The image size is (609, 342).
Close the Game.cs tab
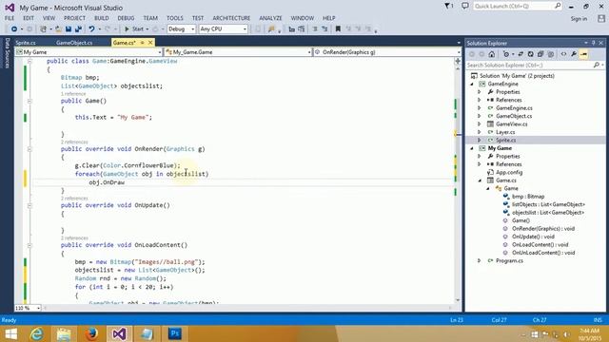coord(150,43)
